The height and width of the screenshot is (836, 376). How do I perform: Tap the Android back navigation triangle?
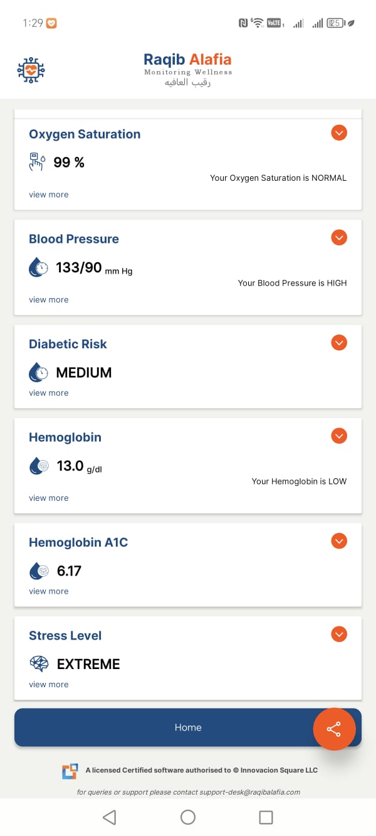pos(110,817)
